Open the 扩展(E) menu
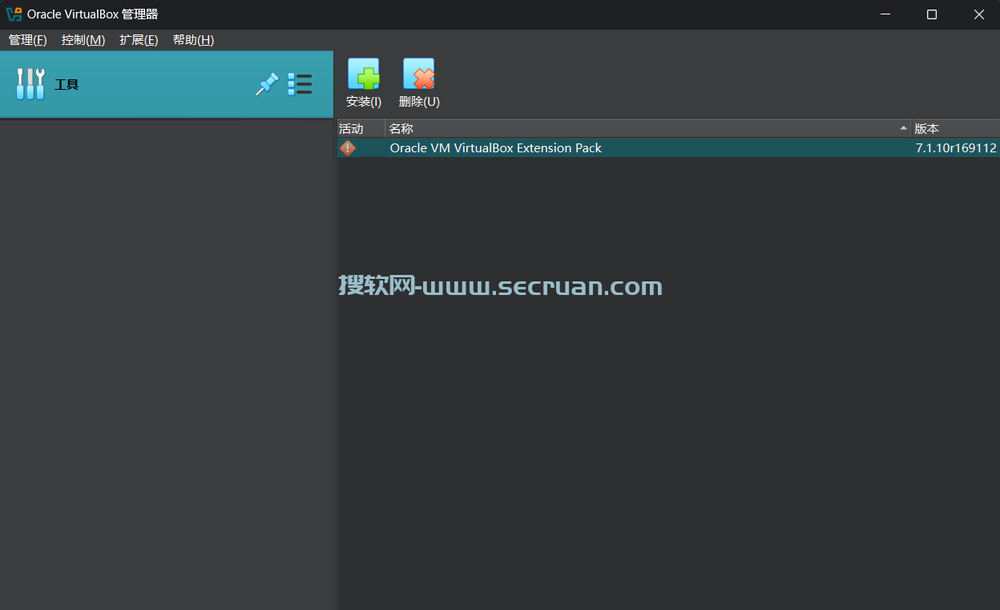This screenshot has width=1000, height=610. pos(139,40)
